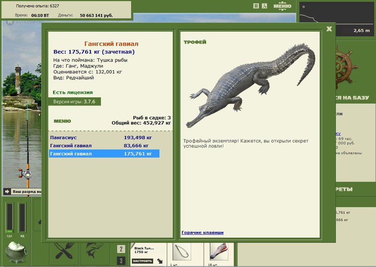
Task: Click the ЯД poison level bar
Action: pyautogui.click(x=22, y=217)
